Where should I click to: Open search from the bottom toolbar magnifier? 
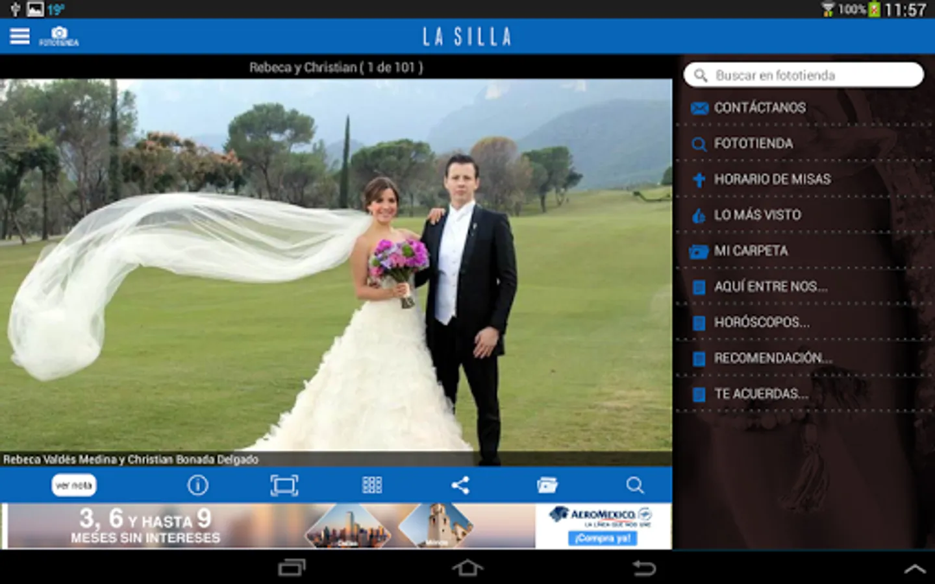[636, 485]
